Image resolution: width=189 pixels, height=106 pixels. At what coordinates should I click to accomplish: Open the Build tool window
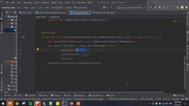[x=67, y=95]
